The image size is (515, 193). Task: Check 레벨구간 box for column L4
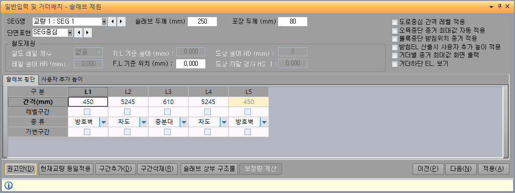pos(208,112)
